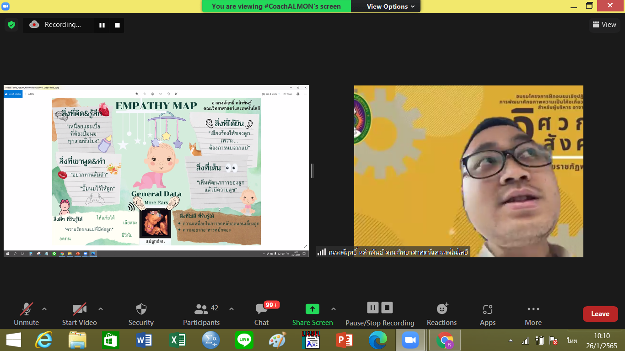
Task: Click the shared Empathy Map image
Action: 156,171
